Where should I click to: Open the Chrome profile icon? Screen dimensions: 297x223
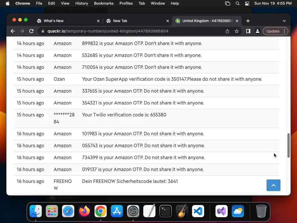click(x=258, y=31)
